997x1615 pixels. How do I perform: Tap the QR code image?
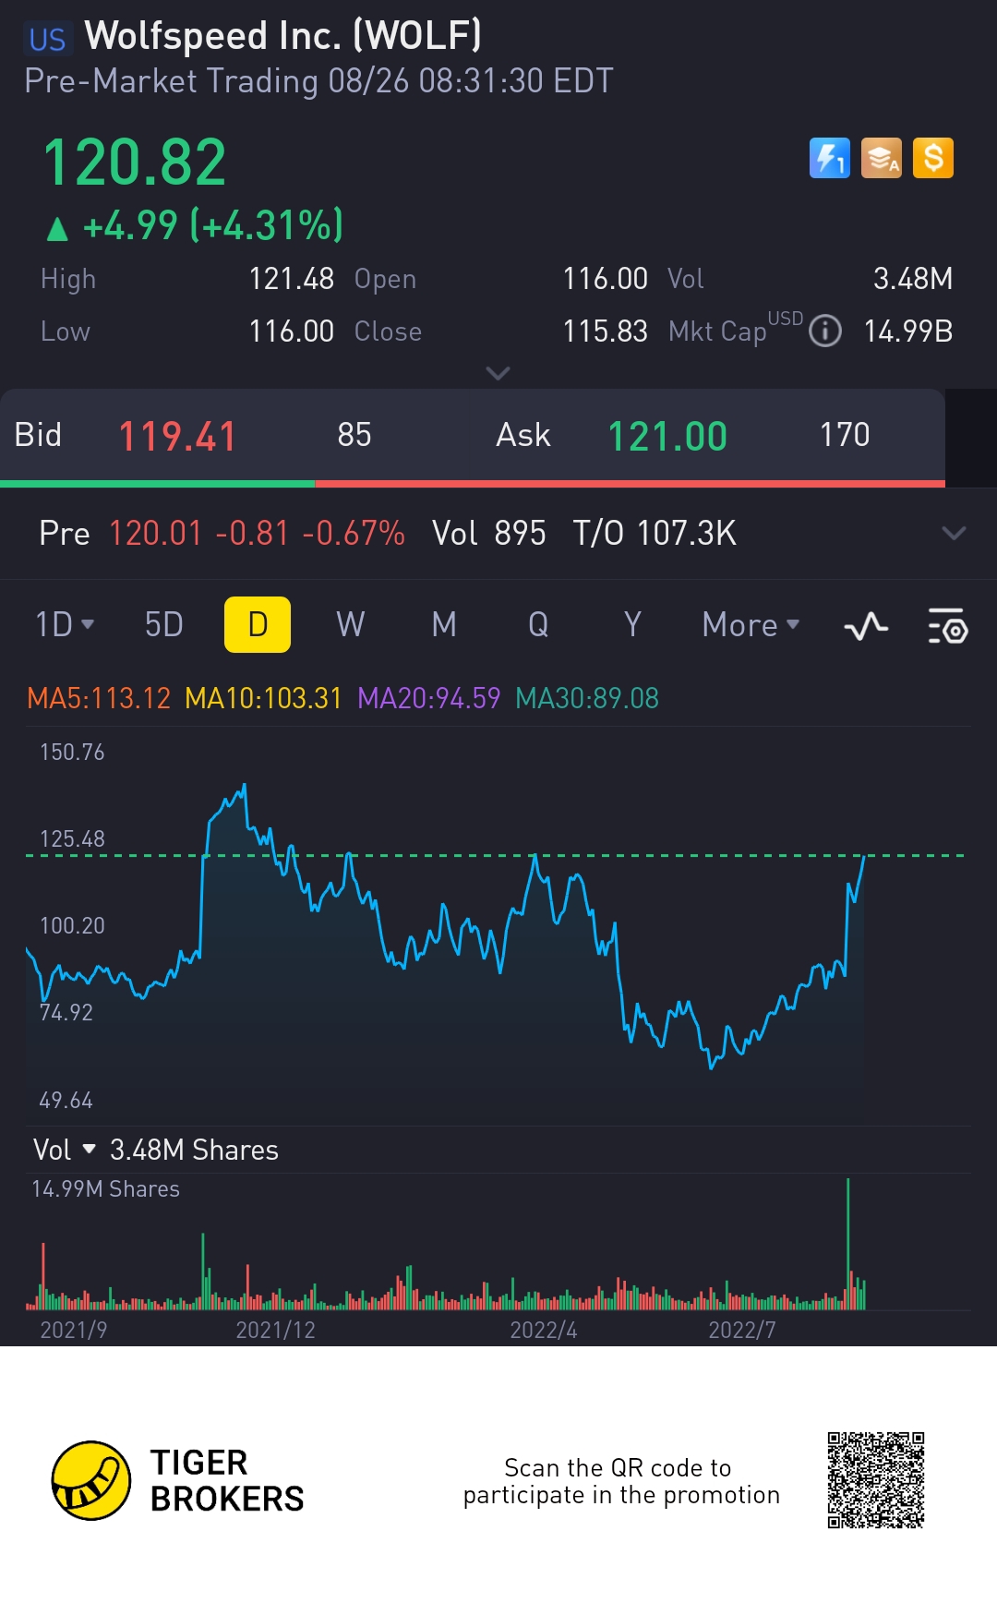(x=876, y=1480)
